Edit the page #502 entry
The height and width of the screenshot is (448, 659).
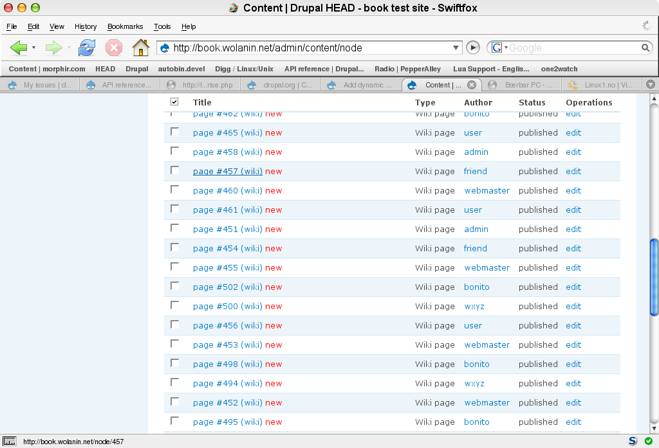pos(573,287)
